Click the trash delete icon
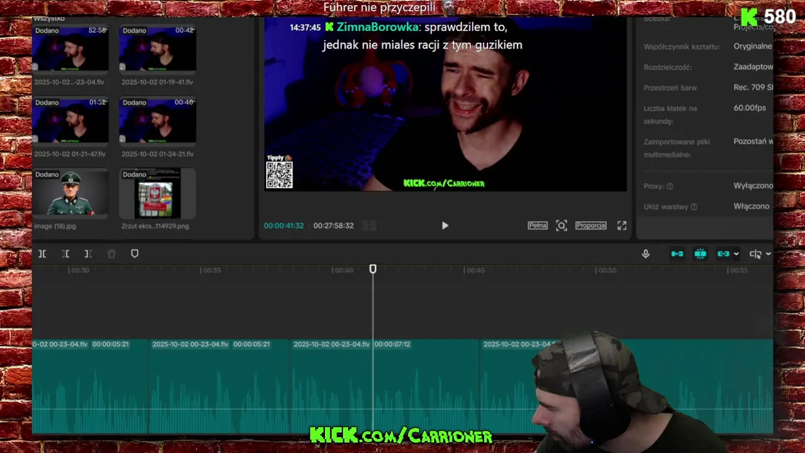 click(111, 254)
